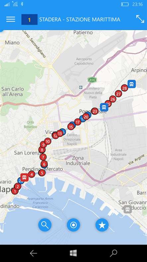Select the blue bus icon near Arpino
This screenshot has height=262, width=147.
[x=132, y=84]
